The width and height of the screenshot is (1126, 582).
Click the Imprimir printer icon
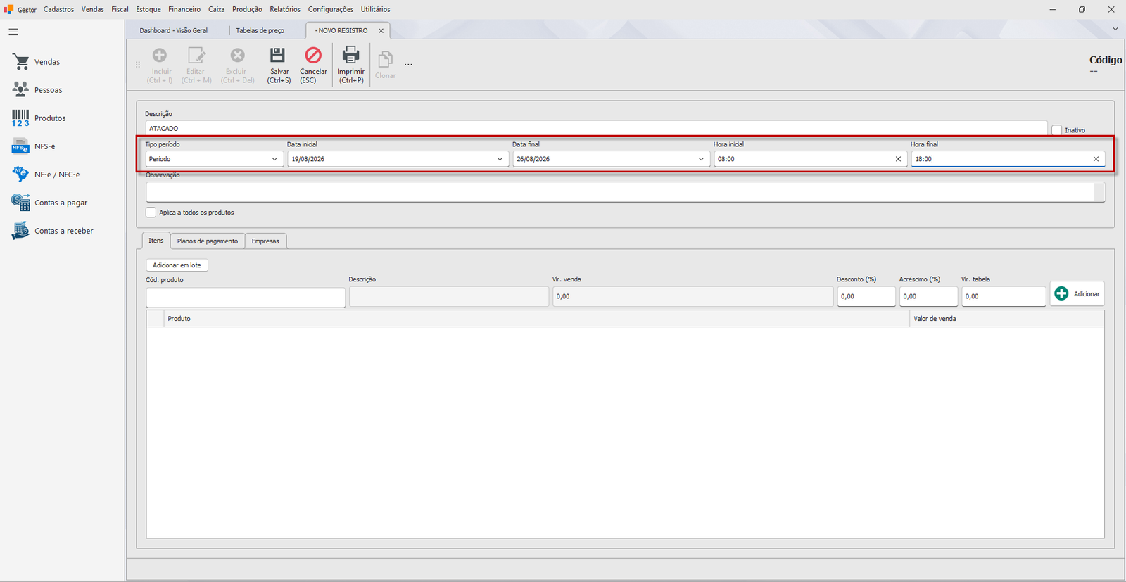(x=350, y=55)
